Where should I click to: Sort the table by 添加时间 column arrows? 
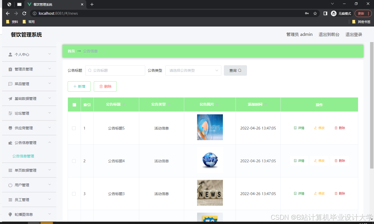click(266, 104)
